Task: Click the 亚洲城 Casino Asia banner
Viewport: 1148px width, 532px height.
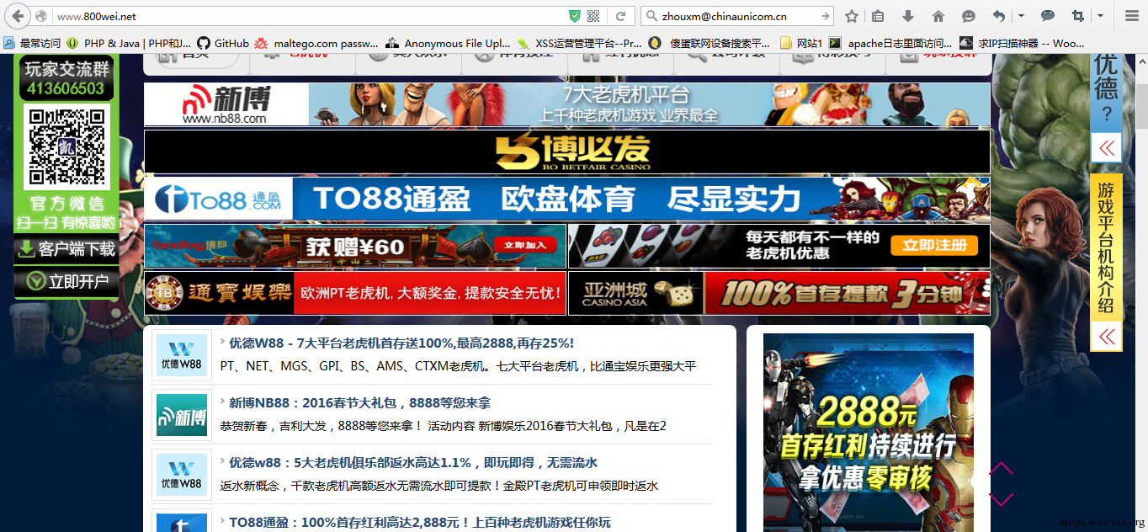Action: 779,293
